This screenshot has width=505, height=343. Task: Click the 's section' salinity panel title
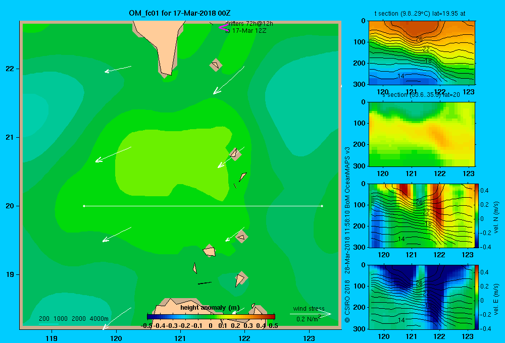421,95
